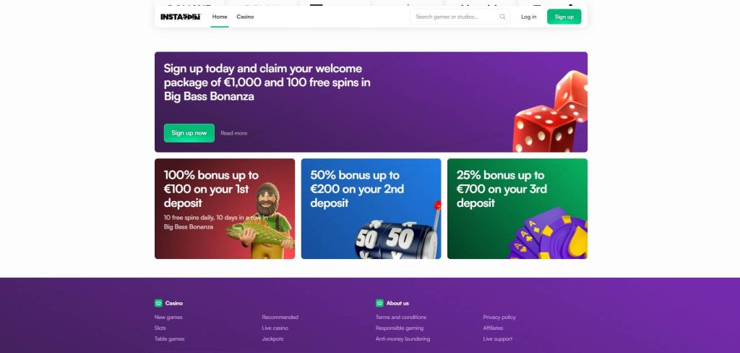
Task: Click the Casino crown icon in footer
Action: (158, 303)
